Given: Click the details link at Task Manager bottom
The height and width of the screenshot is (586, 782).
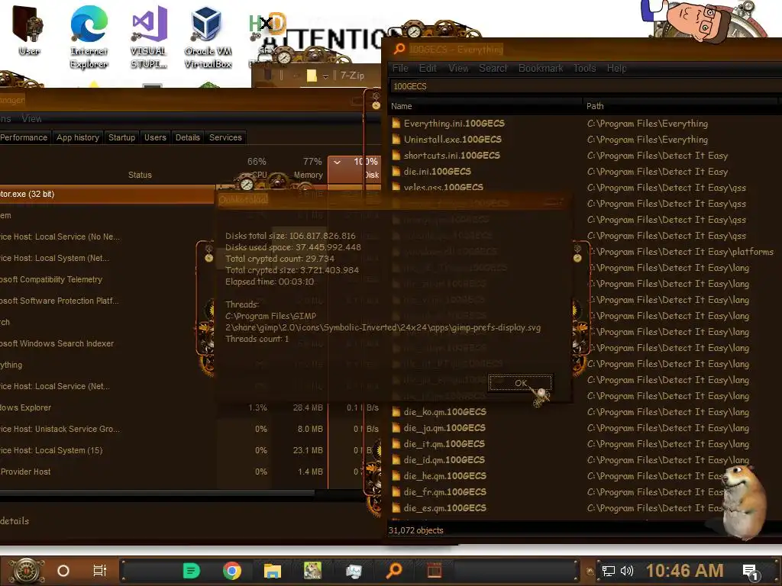Looking at the screenshot, I should (15, 520).
